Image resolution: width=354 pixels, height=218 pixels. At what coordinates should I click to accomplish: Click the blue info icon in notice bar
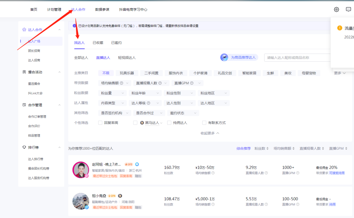(x=74, y=26)
